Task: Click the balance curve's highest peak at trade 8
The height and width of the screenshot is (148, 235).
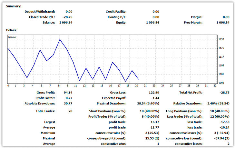Action: (x=60, y=40)
